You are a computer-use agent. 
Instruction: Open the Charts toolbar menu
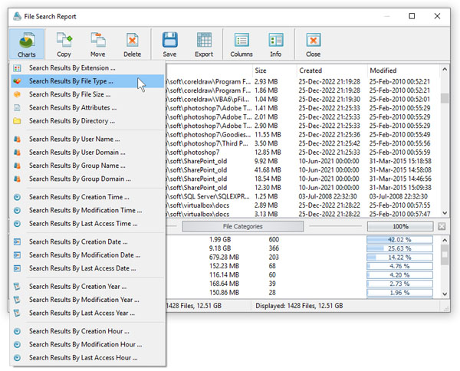(x=26, y=44)
